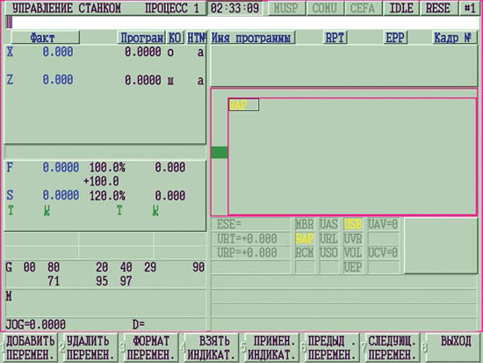Viewport: 483px width, 363px height.
Task: Toggle the MBR status indicator
Action: tap(305, 224)
